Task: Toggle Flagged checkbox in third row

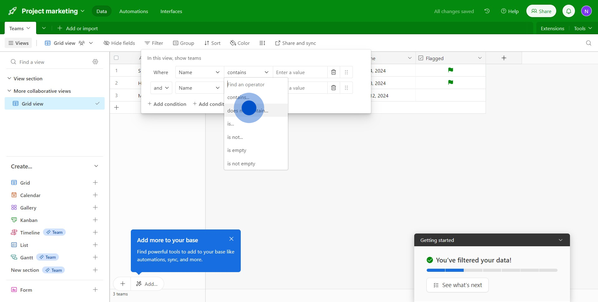Action: pyautogui.click(x=450, y=96)
